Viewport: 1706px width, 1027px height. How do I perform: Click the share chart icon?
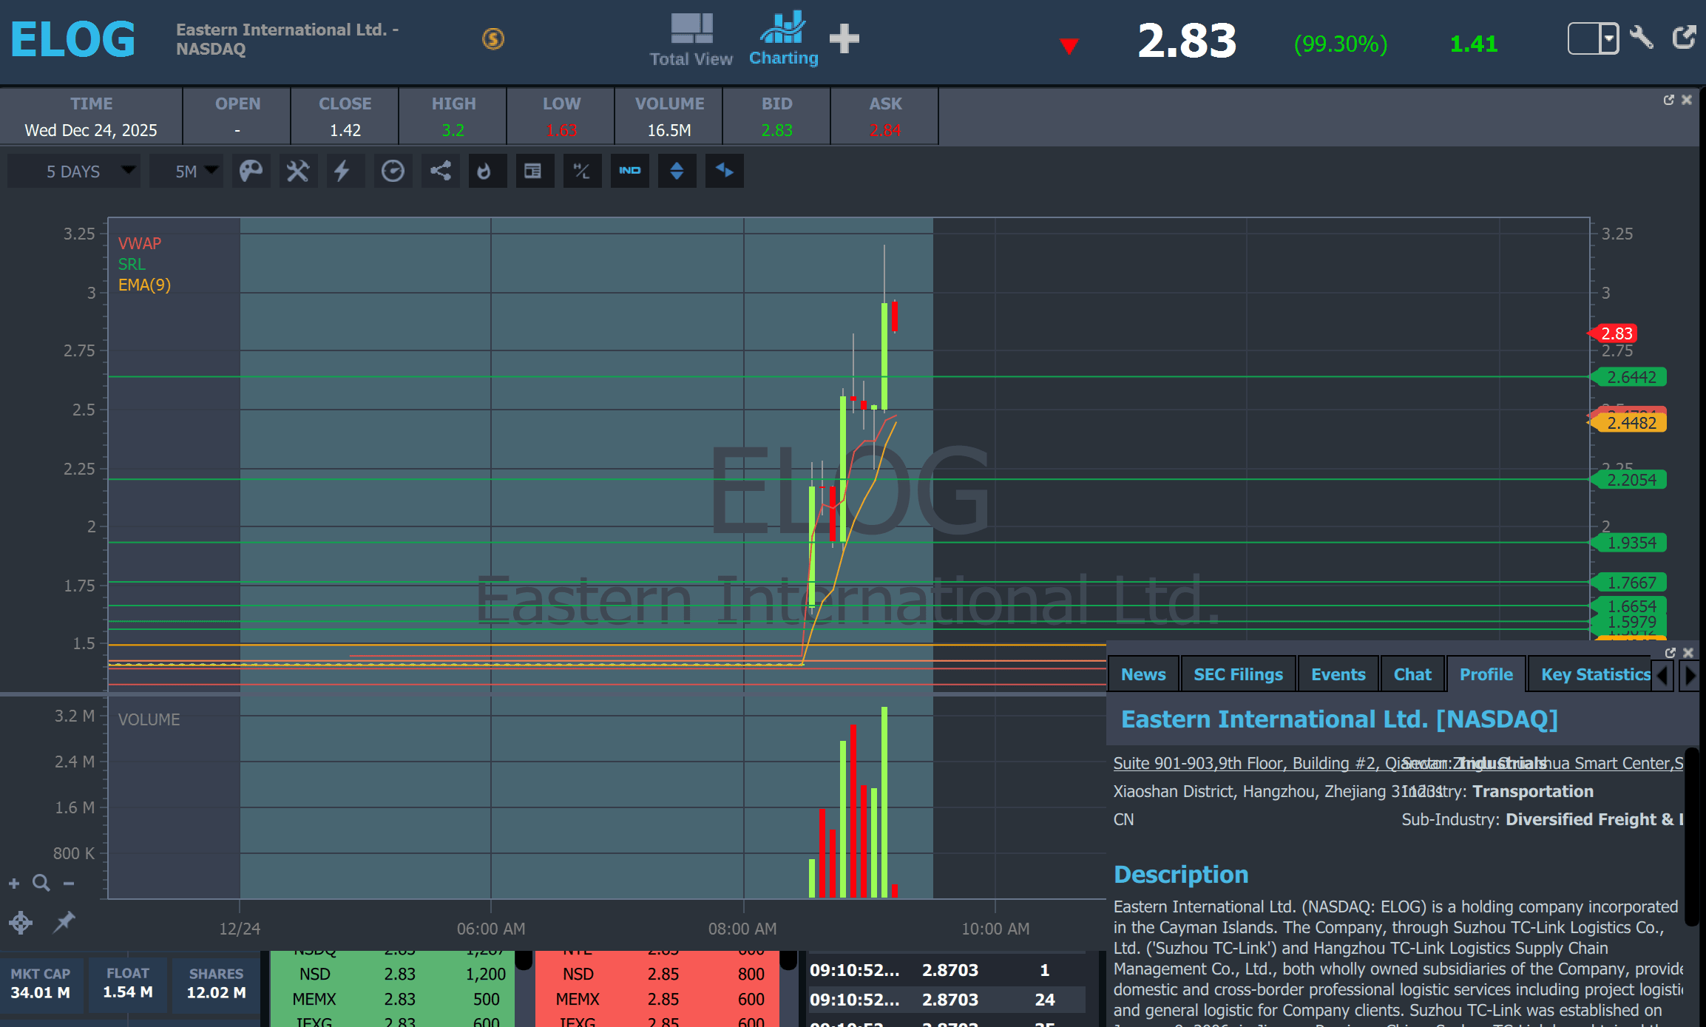pos(441,172)
